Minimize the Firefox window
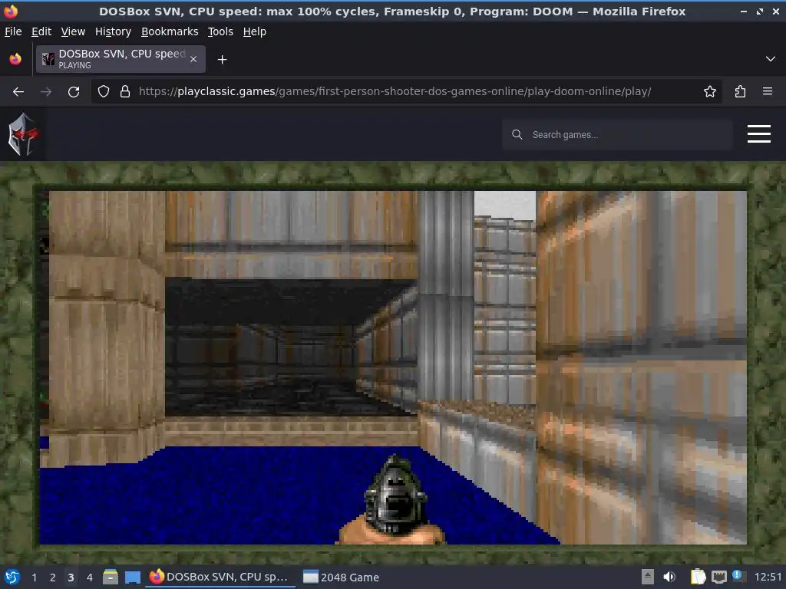 (x=743, y=11)
